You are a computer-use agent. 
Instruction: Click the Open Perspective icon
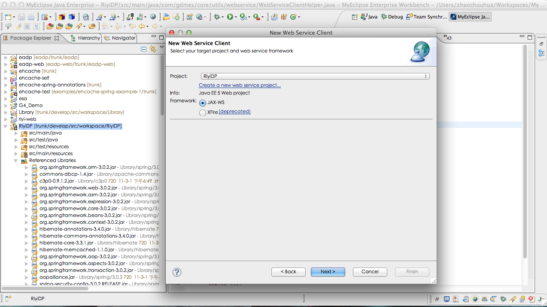(355, 17)
